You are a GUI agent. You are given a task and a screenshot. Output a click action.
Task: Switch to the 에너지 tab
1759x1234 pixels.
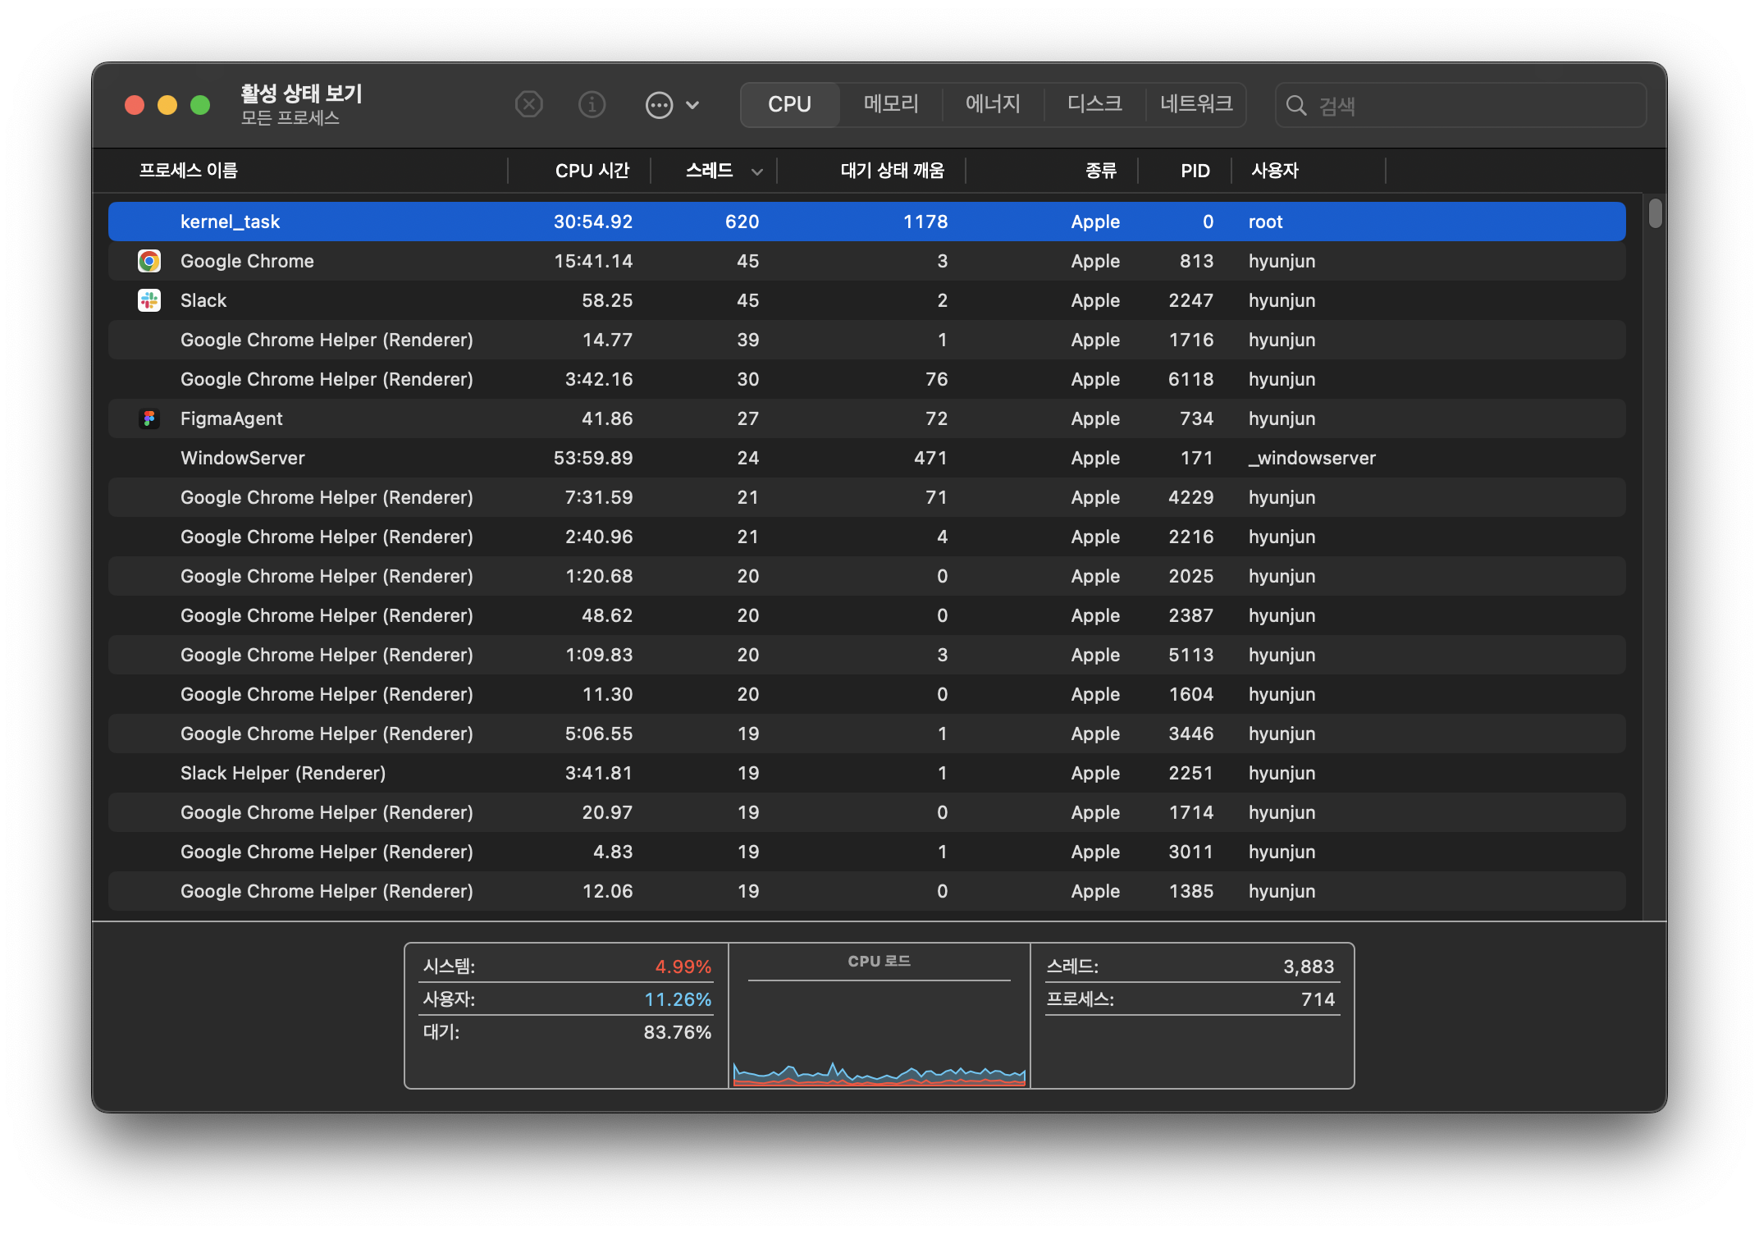point(993,104)
